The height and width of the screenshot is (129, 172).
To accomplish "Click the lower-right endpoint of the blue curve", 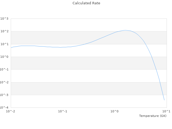I will (x=164, y=100).
